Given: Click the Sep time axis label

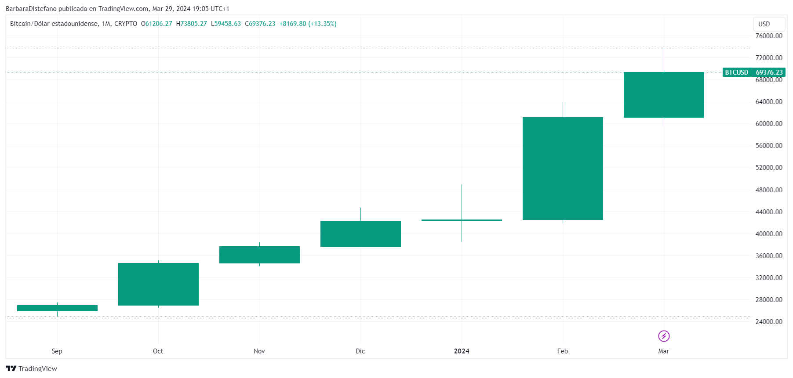Looking at the screenshot, I should [57, 351].
